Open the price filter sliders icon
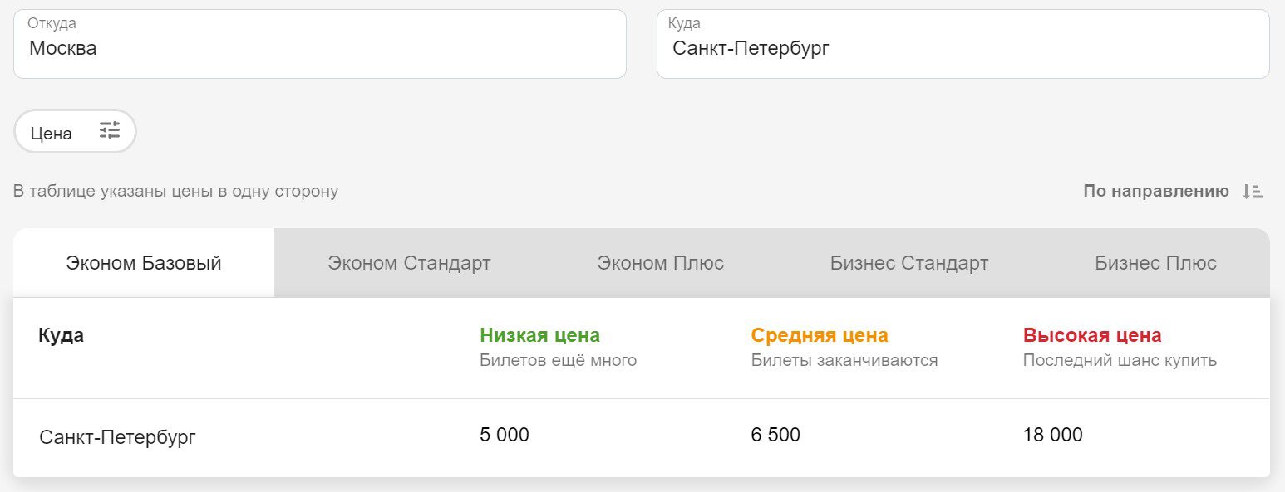The image size is (1285, 492). tap(110, 130)
